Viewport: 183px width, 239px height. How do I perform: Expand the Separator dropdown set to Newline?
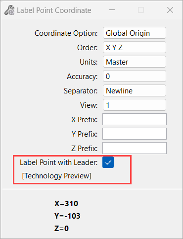[135, 90]
